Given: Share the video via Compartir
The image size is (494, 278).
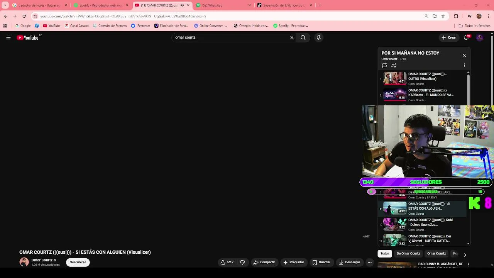Looking at the screenshot, I should 264,262.
